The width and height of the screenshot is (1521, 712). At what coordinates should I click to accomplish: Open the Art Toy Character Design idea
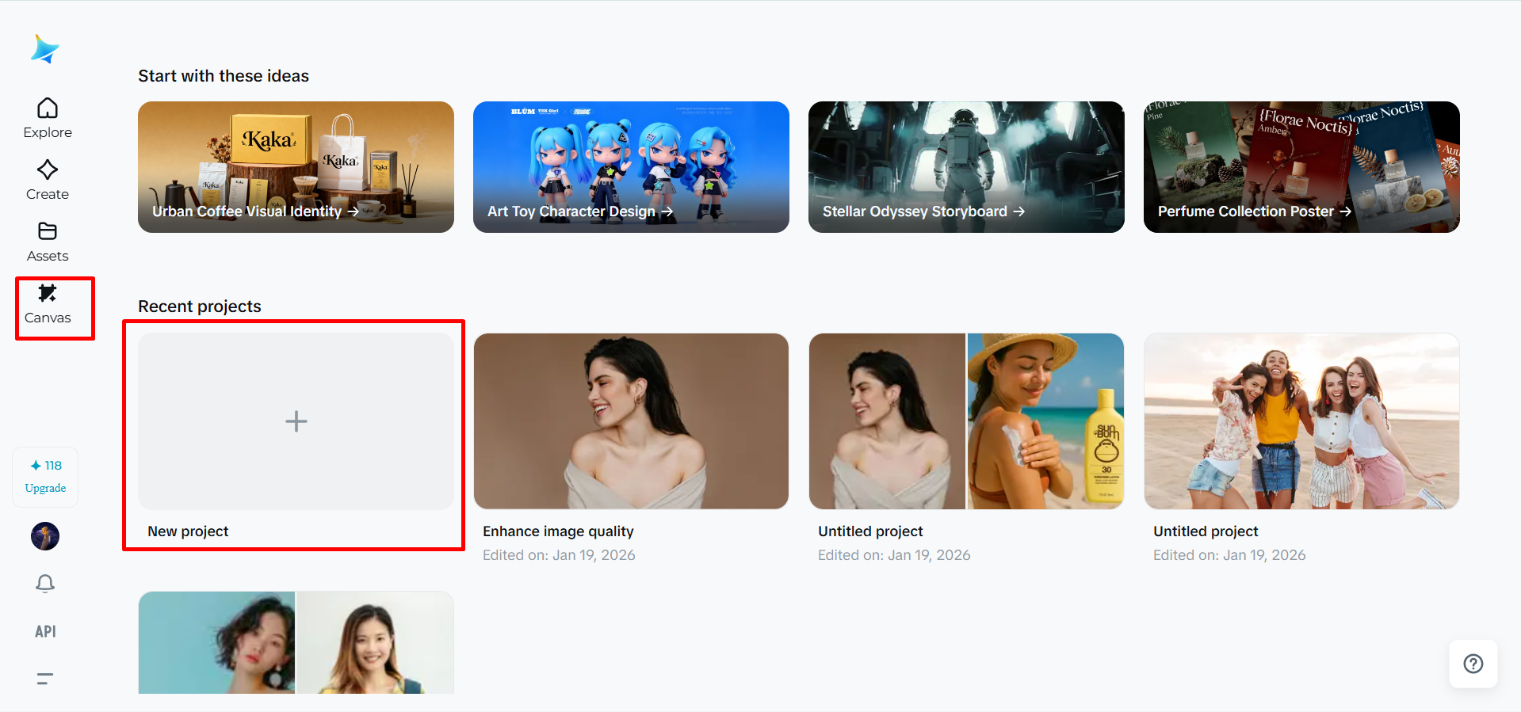[631, 167]
